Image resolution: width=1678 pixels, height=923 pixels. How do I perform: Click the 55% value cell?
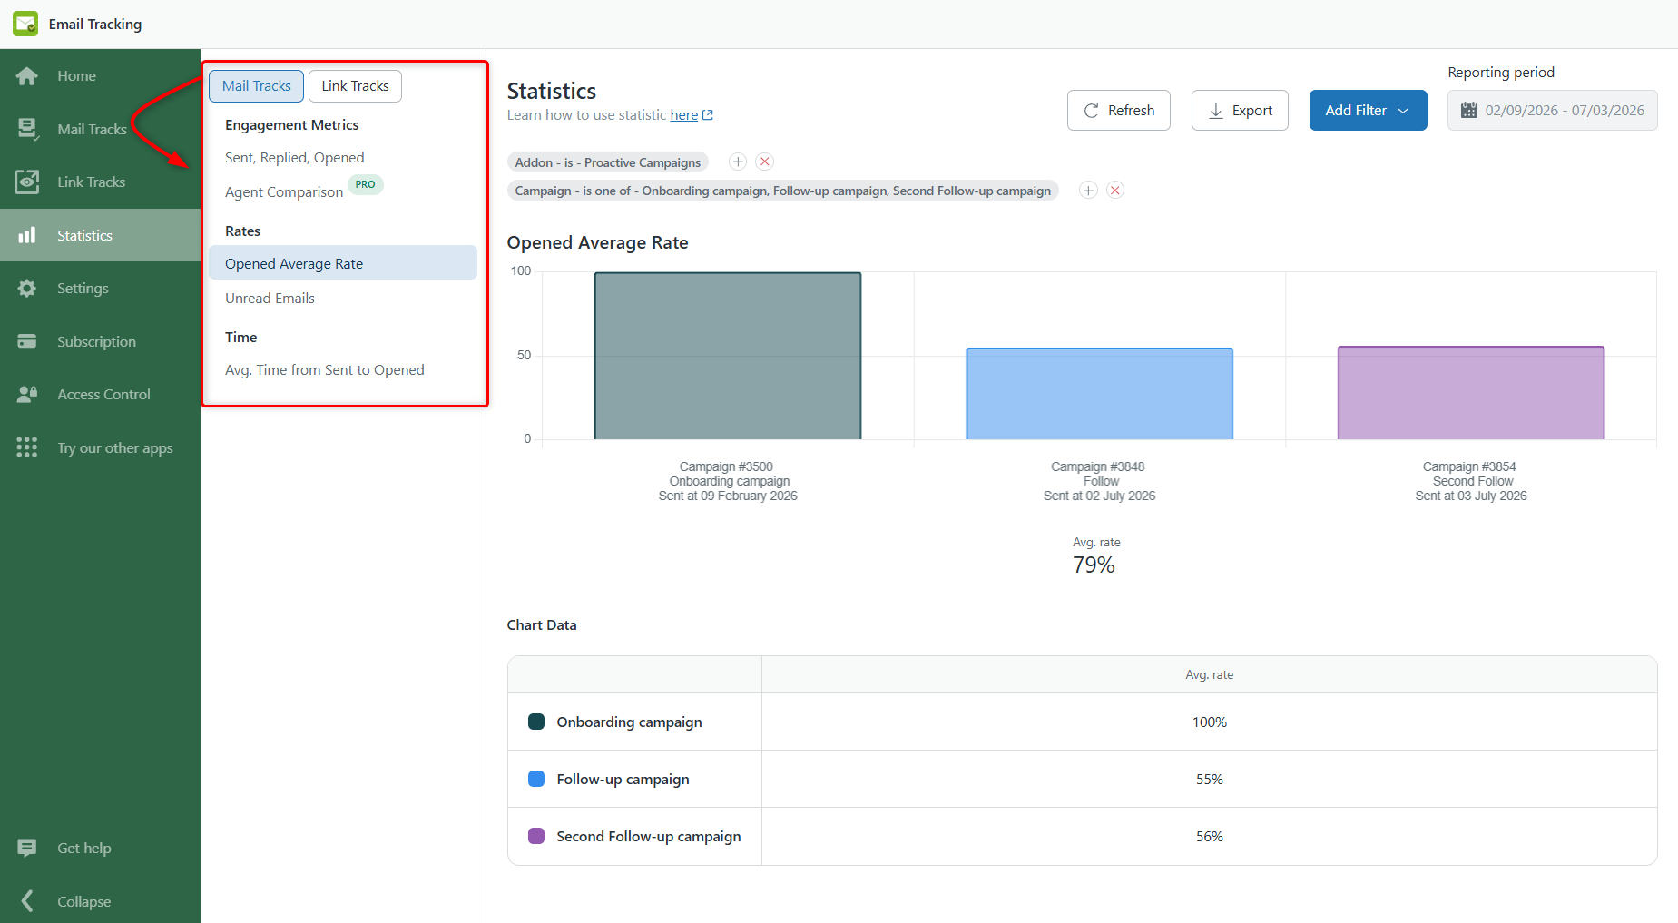pos(1209,780)
